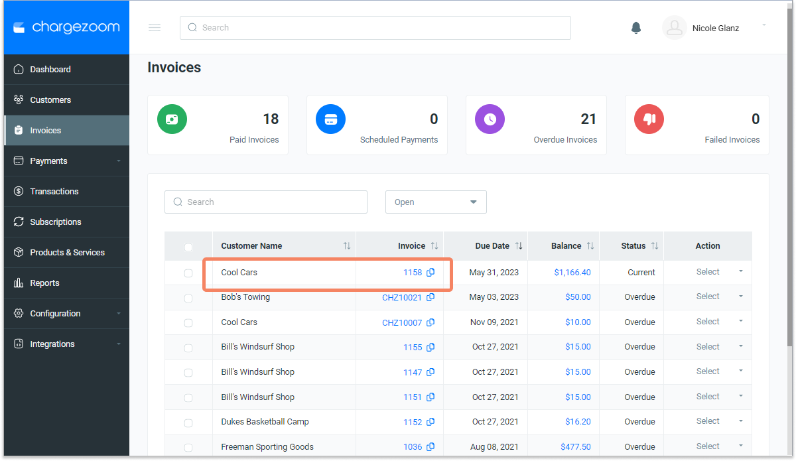Copy link for invoice 1036
The height and width of the screenshot is (461, 796).
click(431, 447)
